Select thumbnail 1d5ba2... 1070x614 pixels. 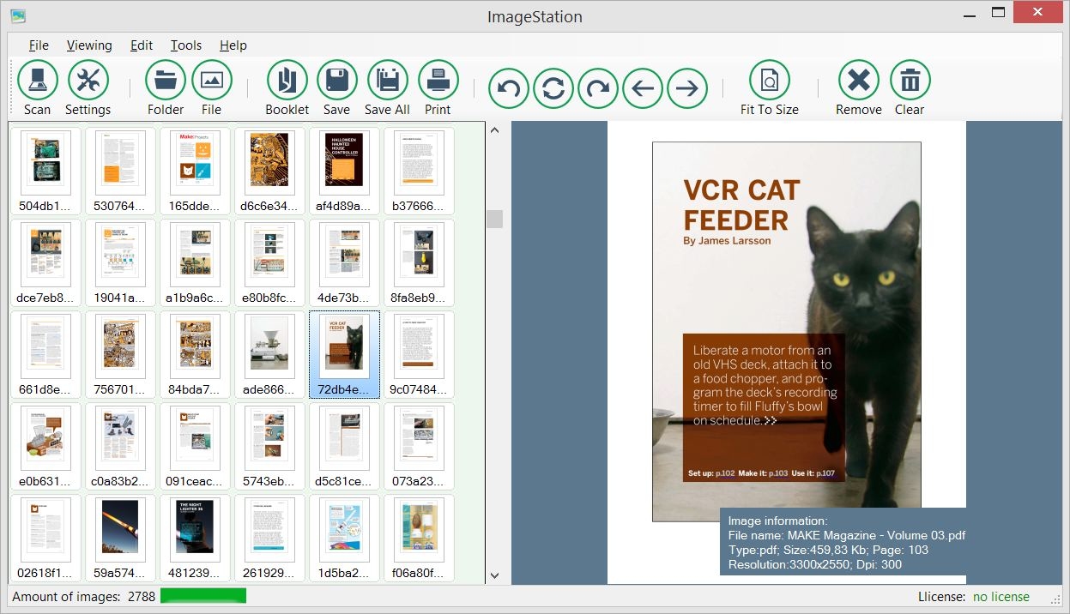[344, 539]
